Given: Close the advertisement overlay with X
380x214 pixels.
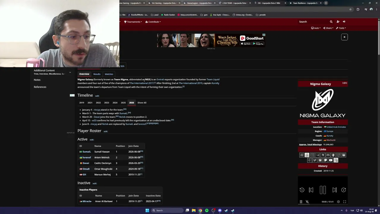Looking at the screenshot, I should (344, 37).
